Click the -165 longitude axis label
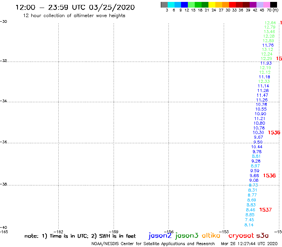 coord(4,232)
